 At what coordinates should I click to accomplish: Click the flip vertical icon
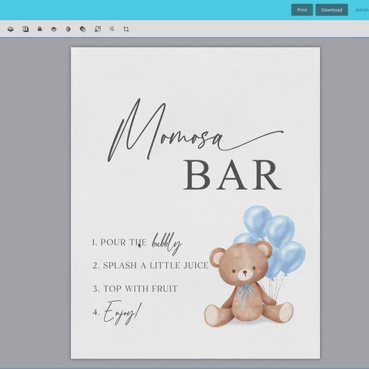(x=54, y=29)
